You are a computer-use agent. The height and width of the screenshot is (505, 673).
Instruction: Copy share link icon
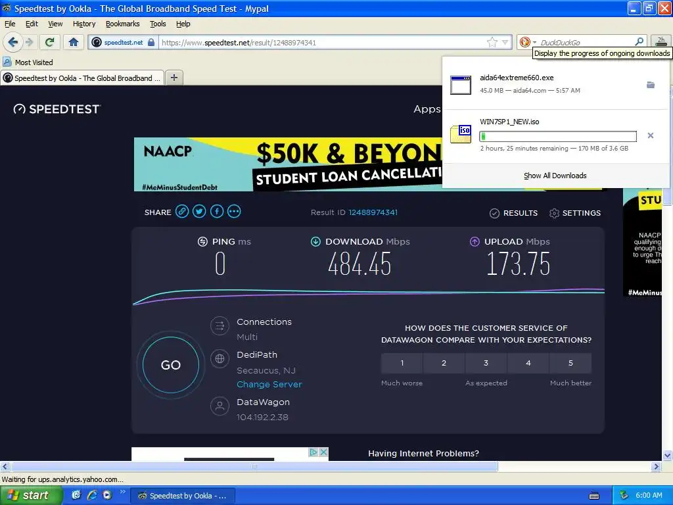182,211
